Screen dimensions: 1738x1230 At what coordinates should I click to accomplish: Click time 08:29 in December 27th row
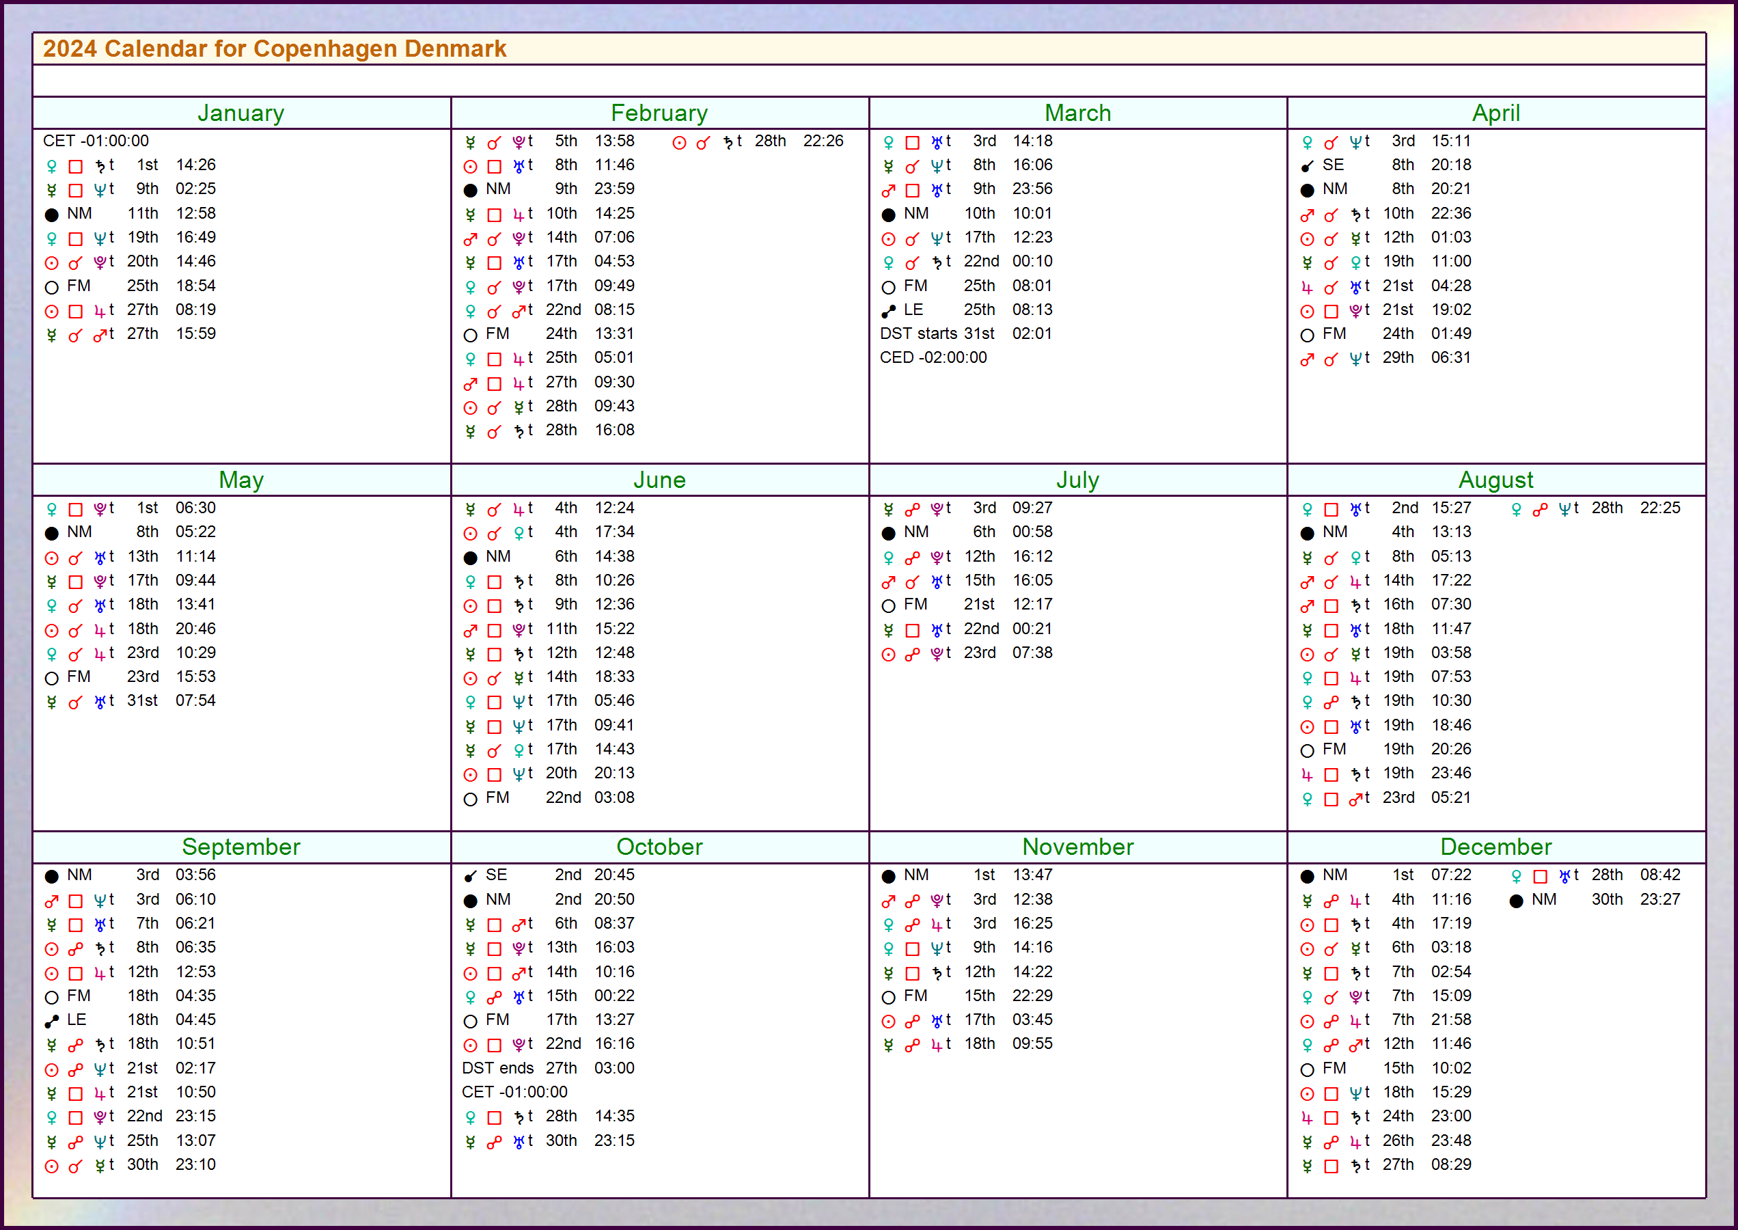click(x=1451, y=1166)
